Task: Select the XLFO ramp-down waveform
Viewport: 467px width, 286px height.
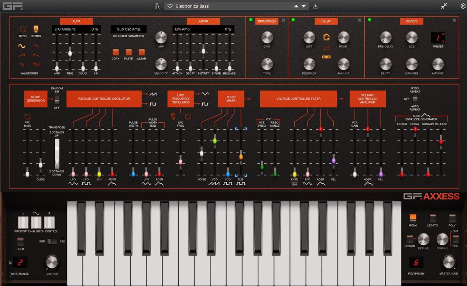Action: click(x=36, y=55)
